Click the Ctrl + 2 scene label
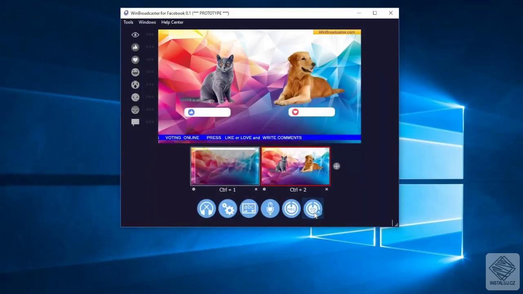Image resolution: width=523 pixels, height=294 pixels. coord(298,189)
